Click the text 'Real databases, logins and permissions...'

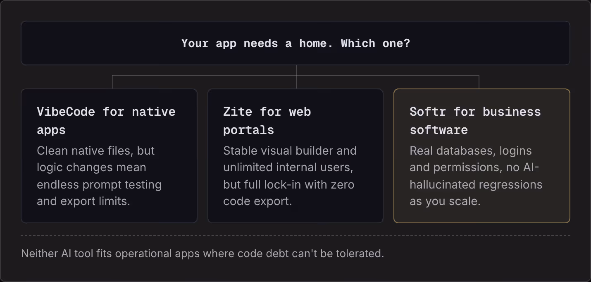[x=476, y=176]
